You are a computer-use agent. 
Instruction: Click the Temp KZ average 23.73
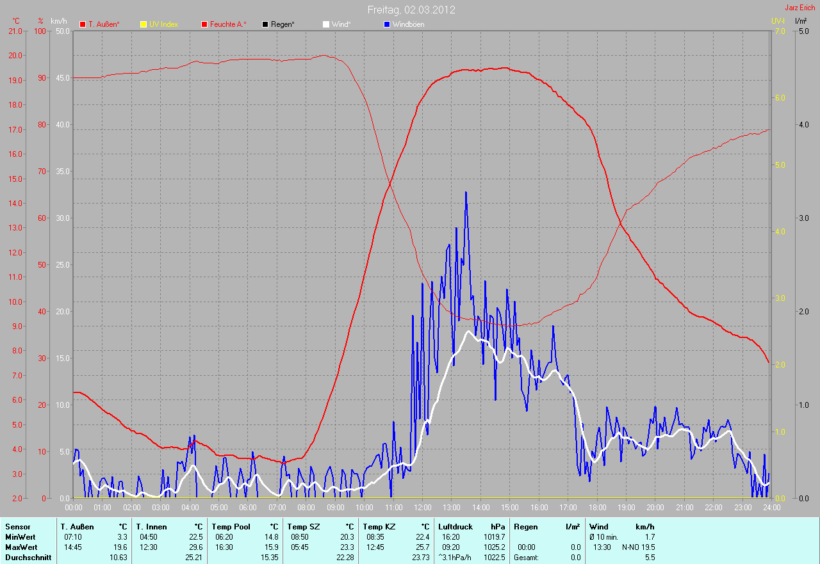click(420, 558)
